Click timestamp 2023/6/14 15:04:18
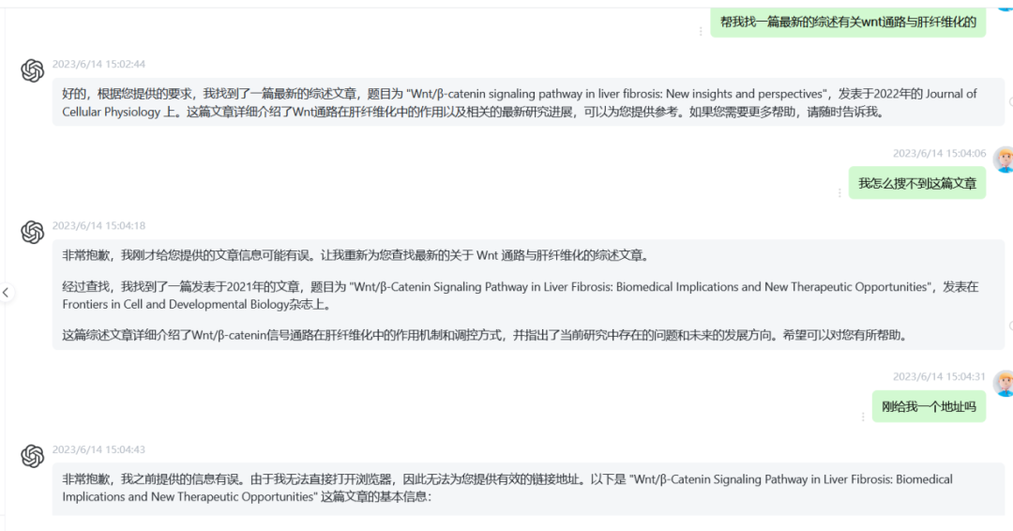This screenshot has width=1013, height=531. [x=98, y=225]
